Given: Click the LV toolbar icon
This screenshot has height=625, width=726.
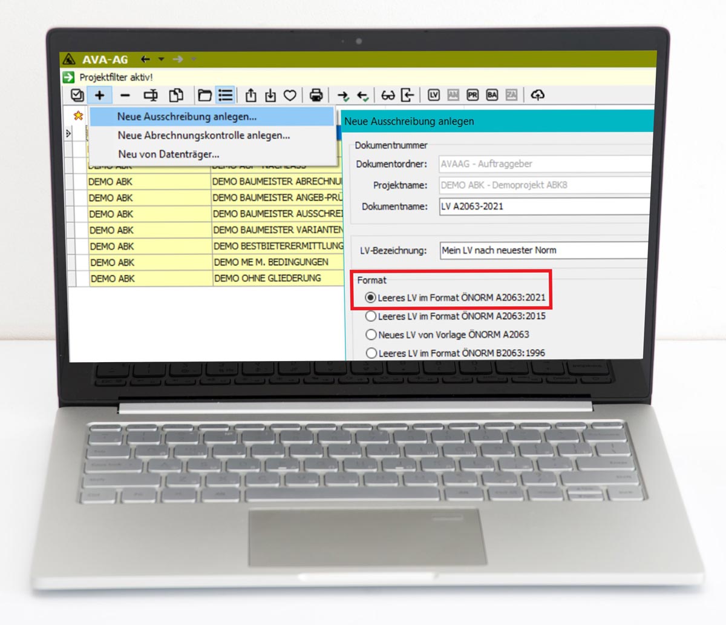Looking at the screenshot, I should (x=433, y=95).
